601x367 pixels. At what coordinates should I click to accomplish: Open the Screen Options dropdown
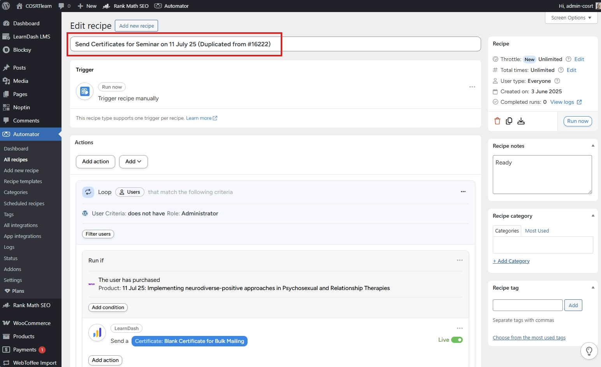pyautogui.click(x=571, y=18)
